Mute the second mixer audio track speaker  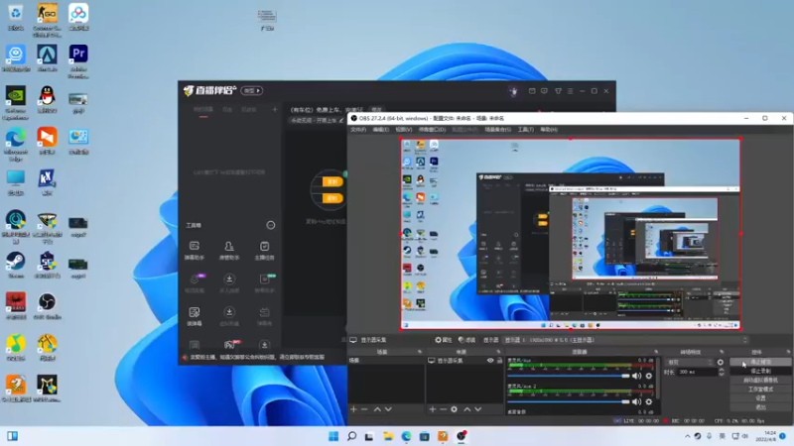click(636, 401)
